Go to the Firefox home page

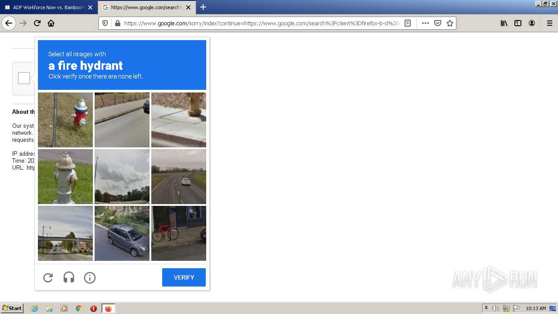pos(51,23)
